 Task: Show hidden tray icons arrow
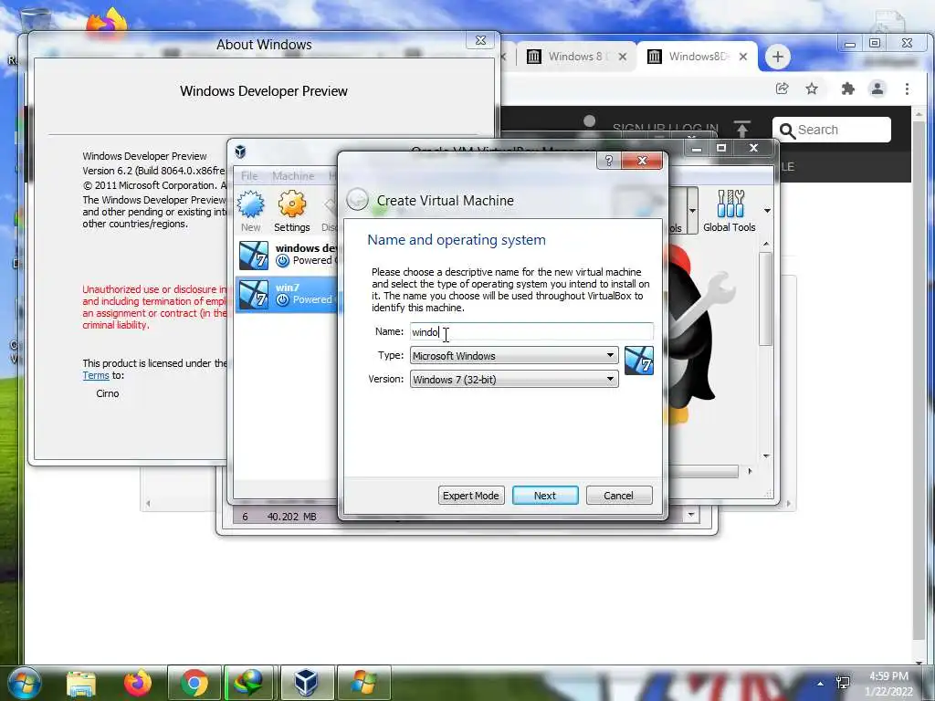pos(821,684)
